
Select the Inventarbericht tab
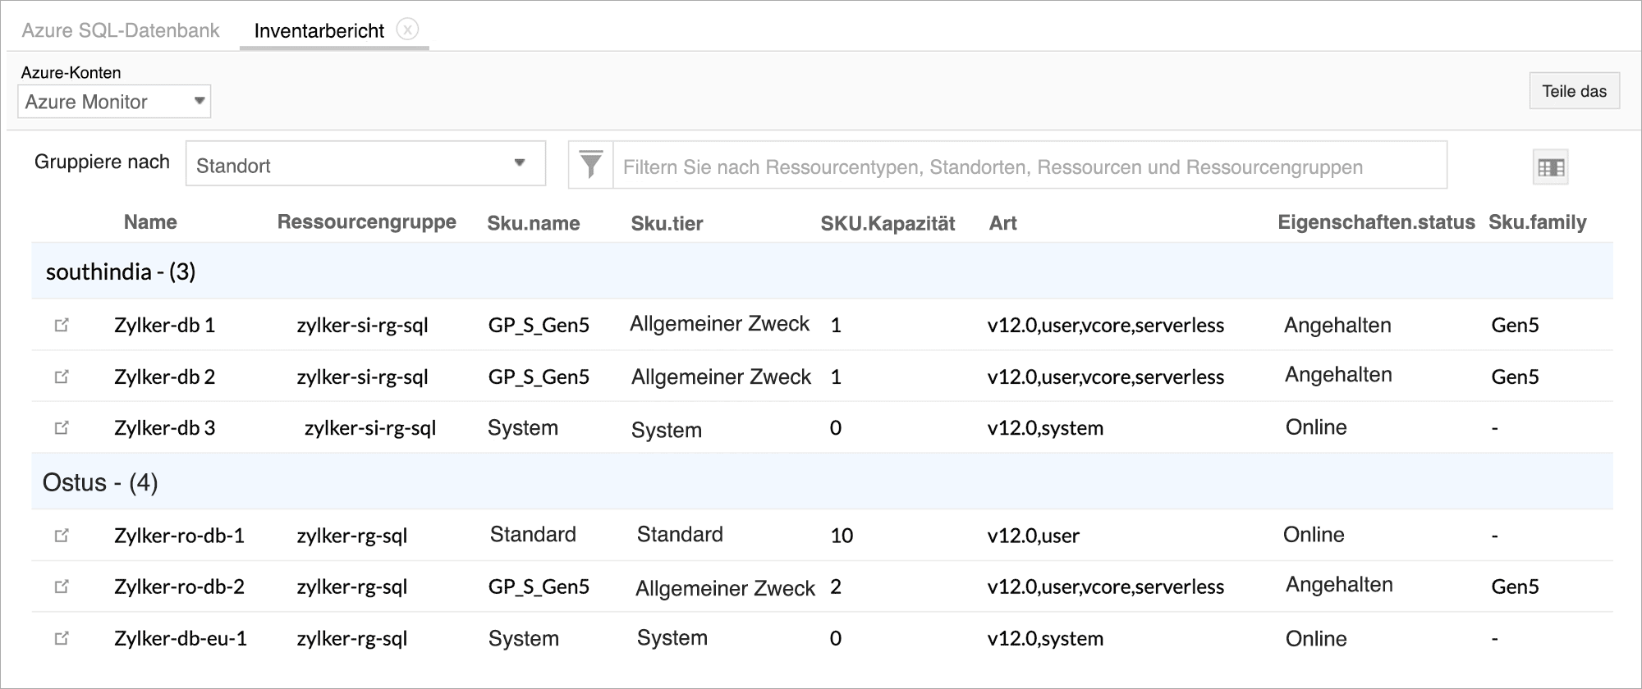point(319,31)
